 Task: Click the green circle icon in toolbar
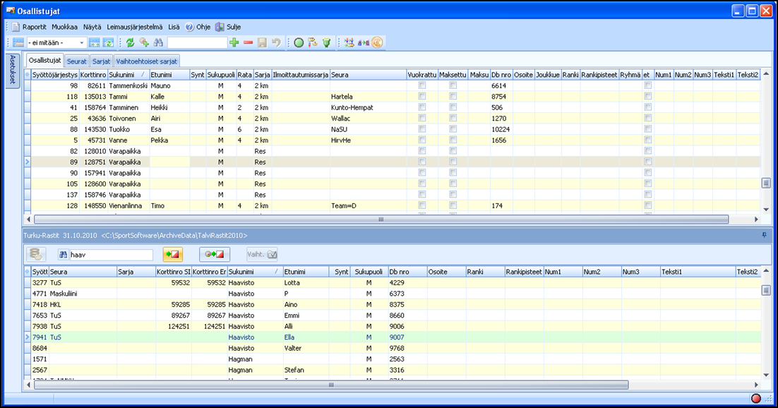click(299, 42)
